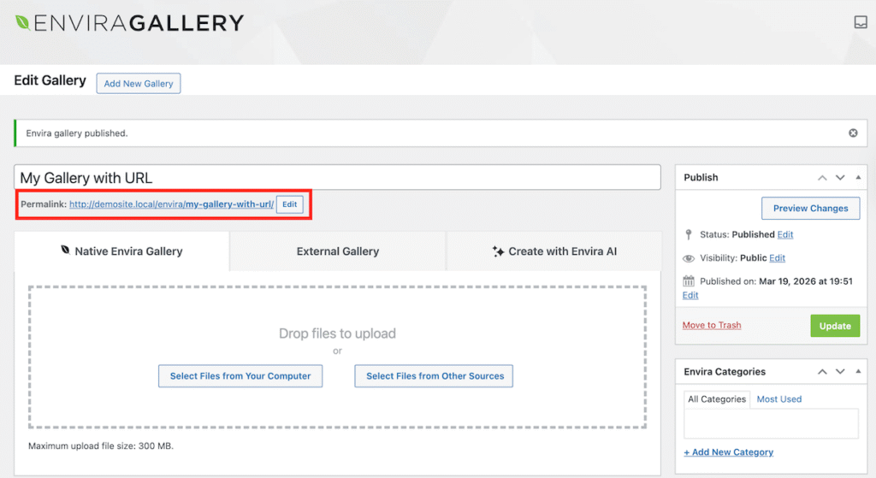
Task: Click Edit button next to permalink
Action: point(290,204)
